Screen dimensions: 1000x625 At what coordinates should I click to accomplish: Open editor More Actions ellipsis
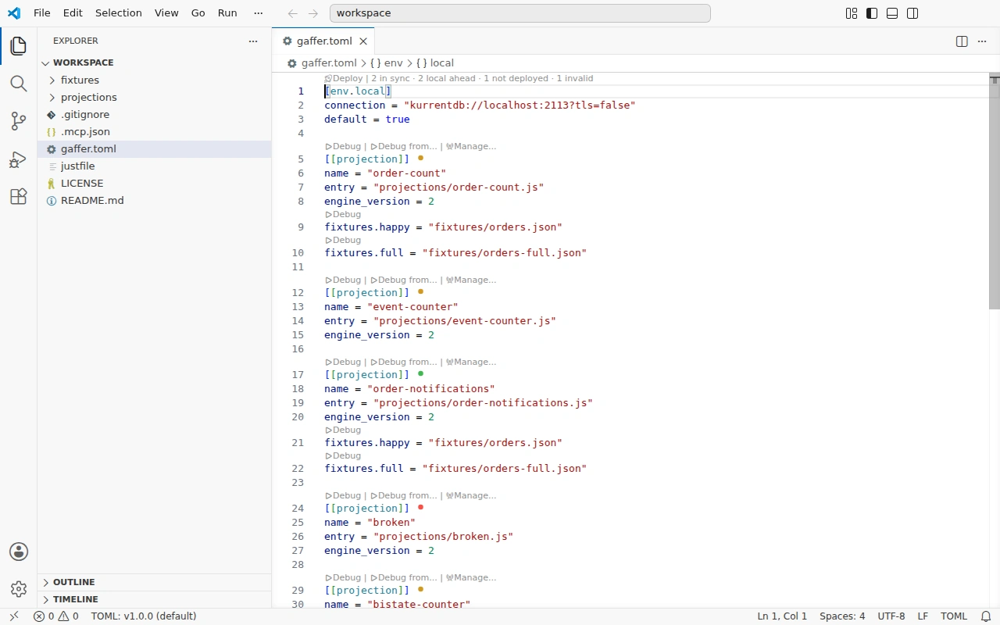point(982,41)
